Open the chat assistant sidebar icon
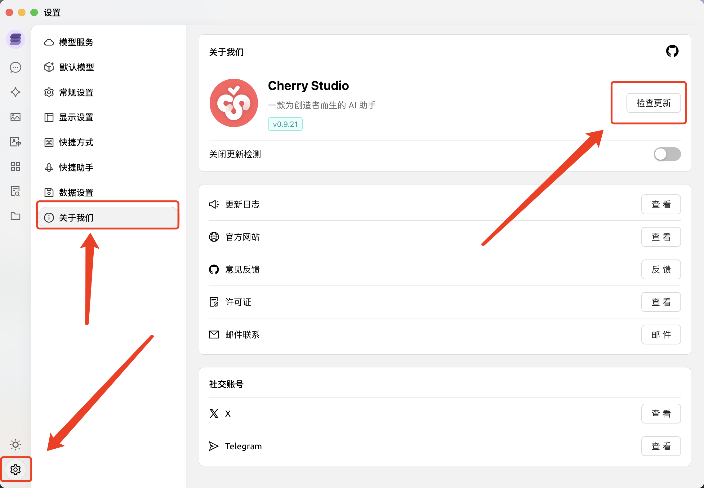This screenshot has height=488, width=704. (16, 67)
